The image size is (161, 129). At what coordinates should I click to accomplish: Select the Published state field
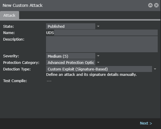[70, 26]
